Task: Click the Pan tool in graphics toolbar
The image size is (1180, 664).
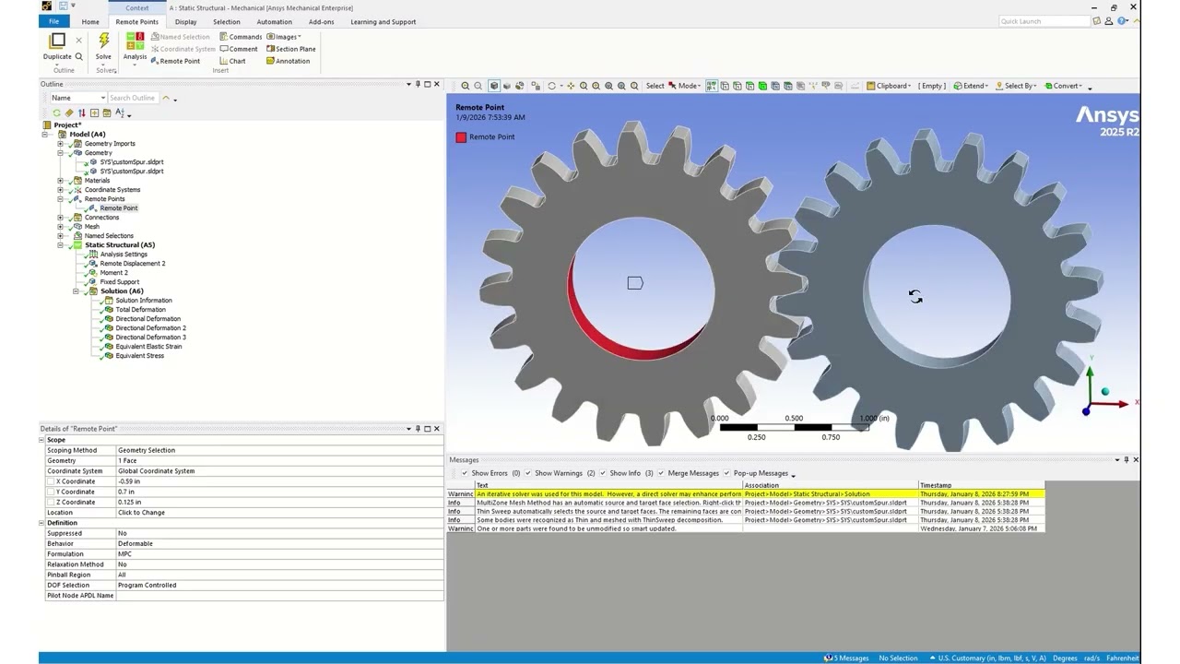Action: tap(571, 86)
